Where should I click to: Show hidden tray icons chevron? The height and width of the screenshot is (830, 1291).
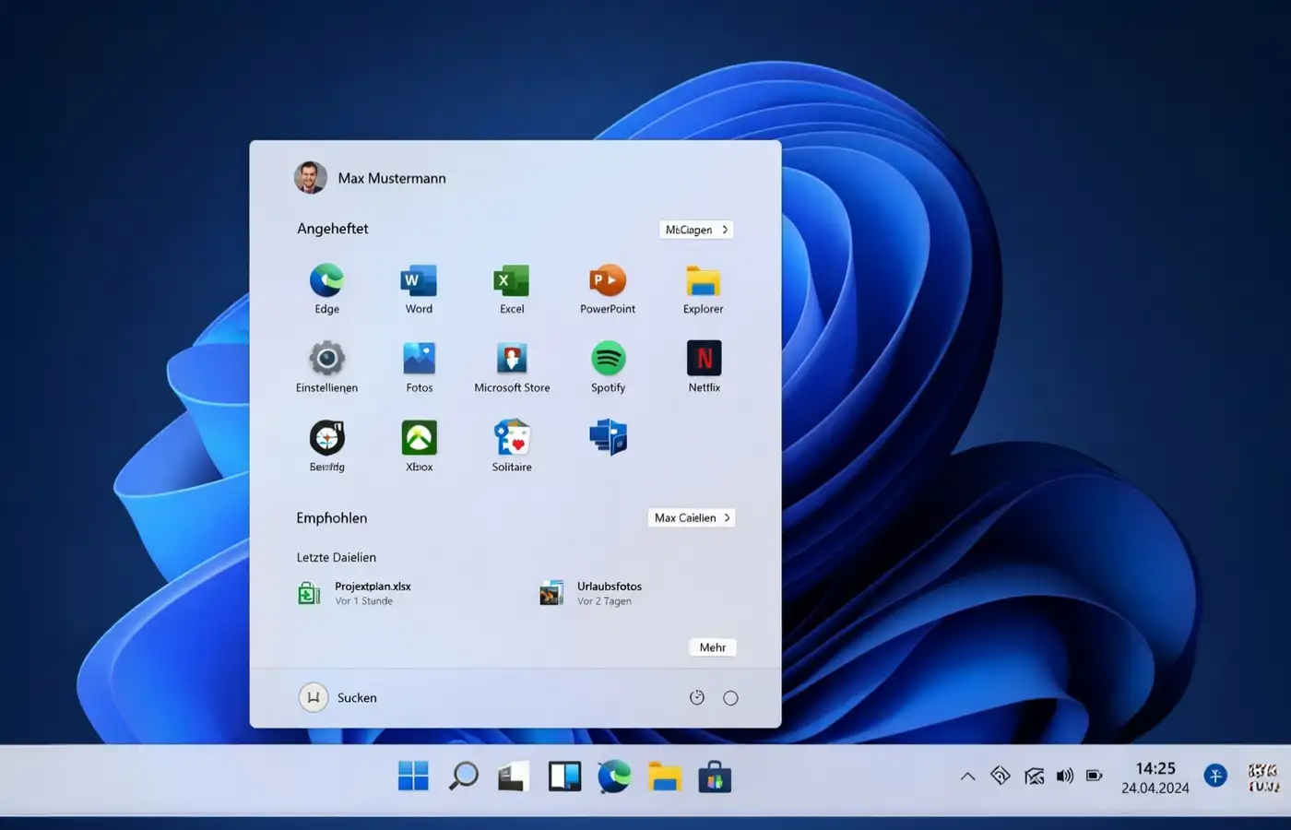coord(967,777)
